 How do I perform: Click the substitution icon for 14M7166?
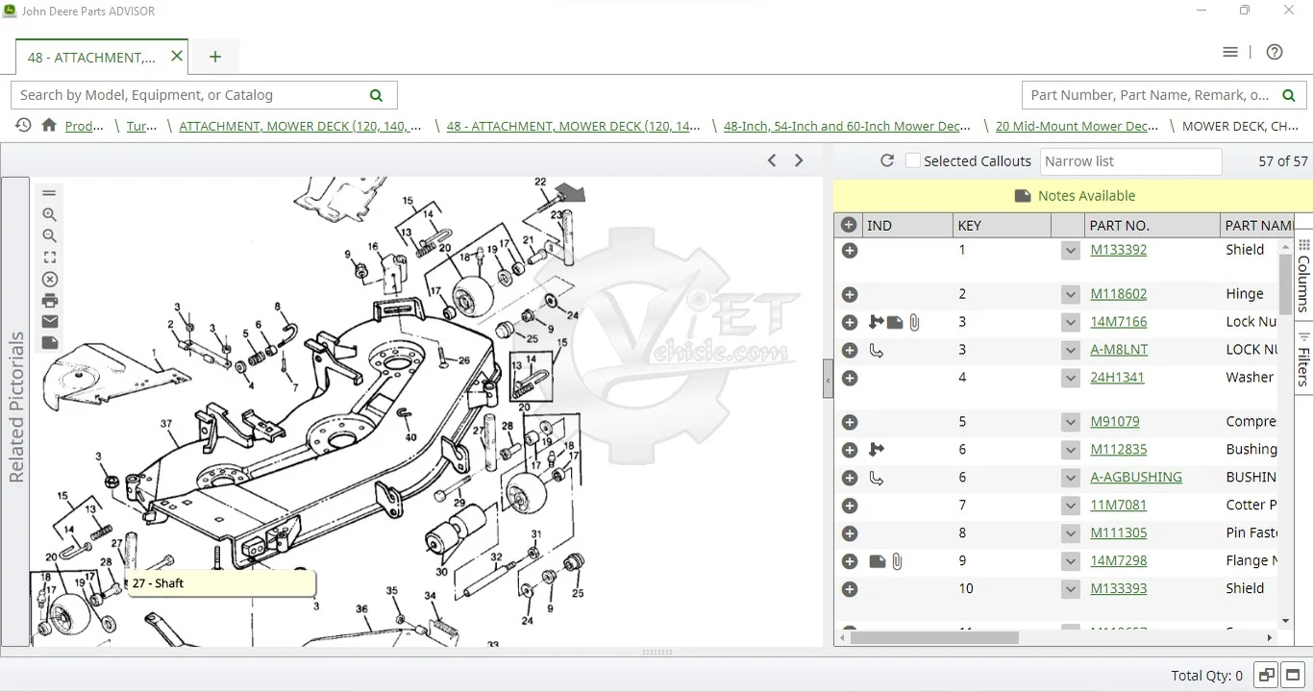point(876,322)
